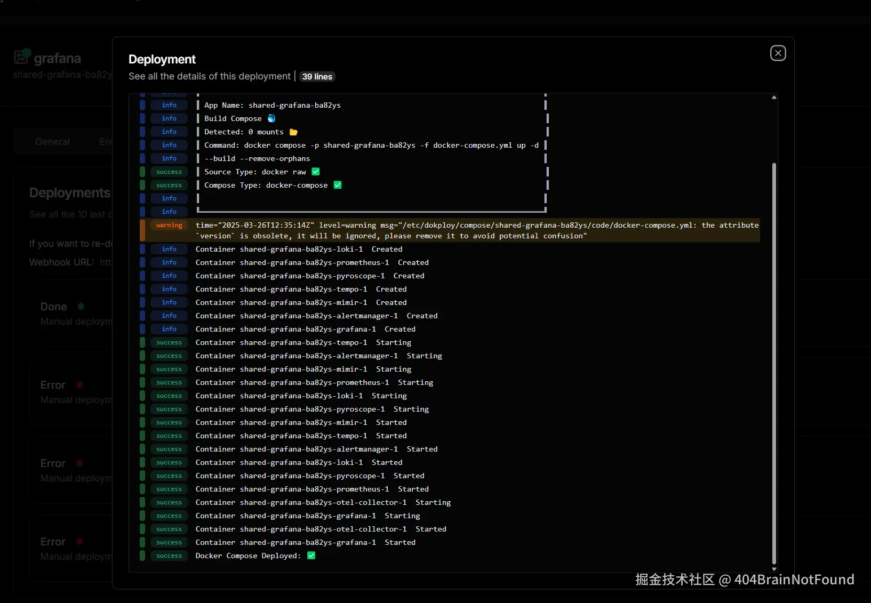This screenshot has width=871, height=603.
Task: Select the 'Build Compose' log line text
Action: [x=233, y=118]
